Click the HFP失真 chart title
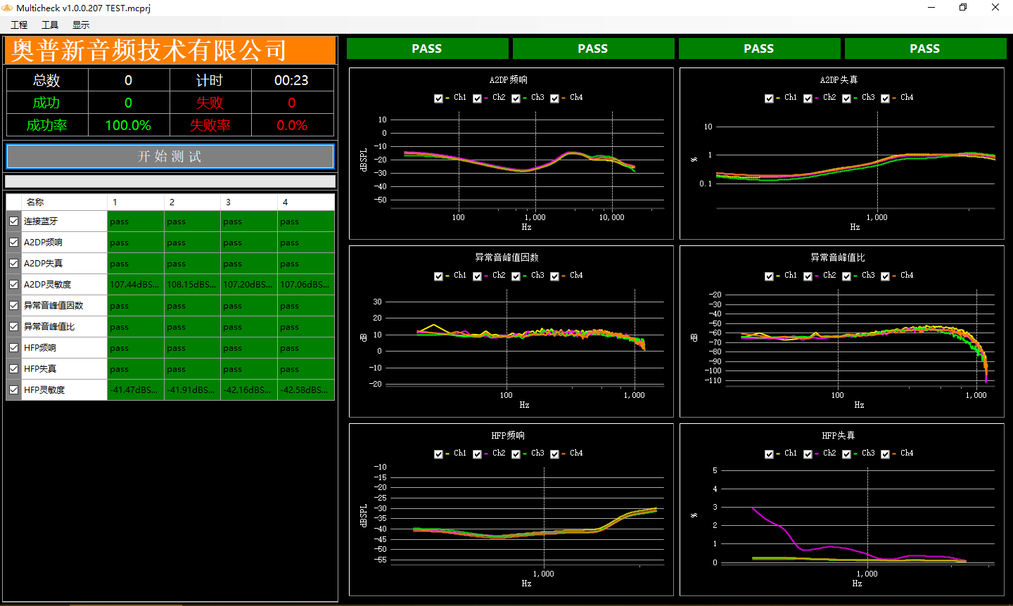The image size is (1013, 606). point(839,436)
